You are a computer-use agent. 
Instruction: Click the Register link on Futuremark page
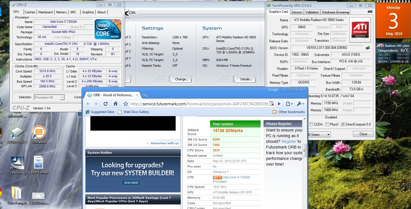point(289,141)
